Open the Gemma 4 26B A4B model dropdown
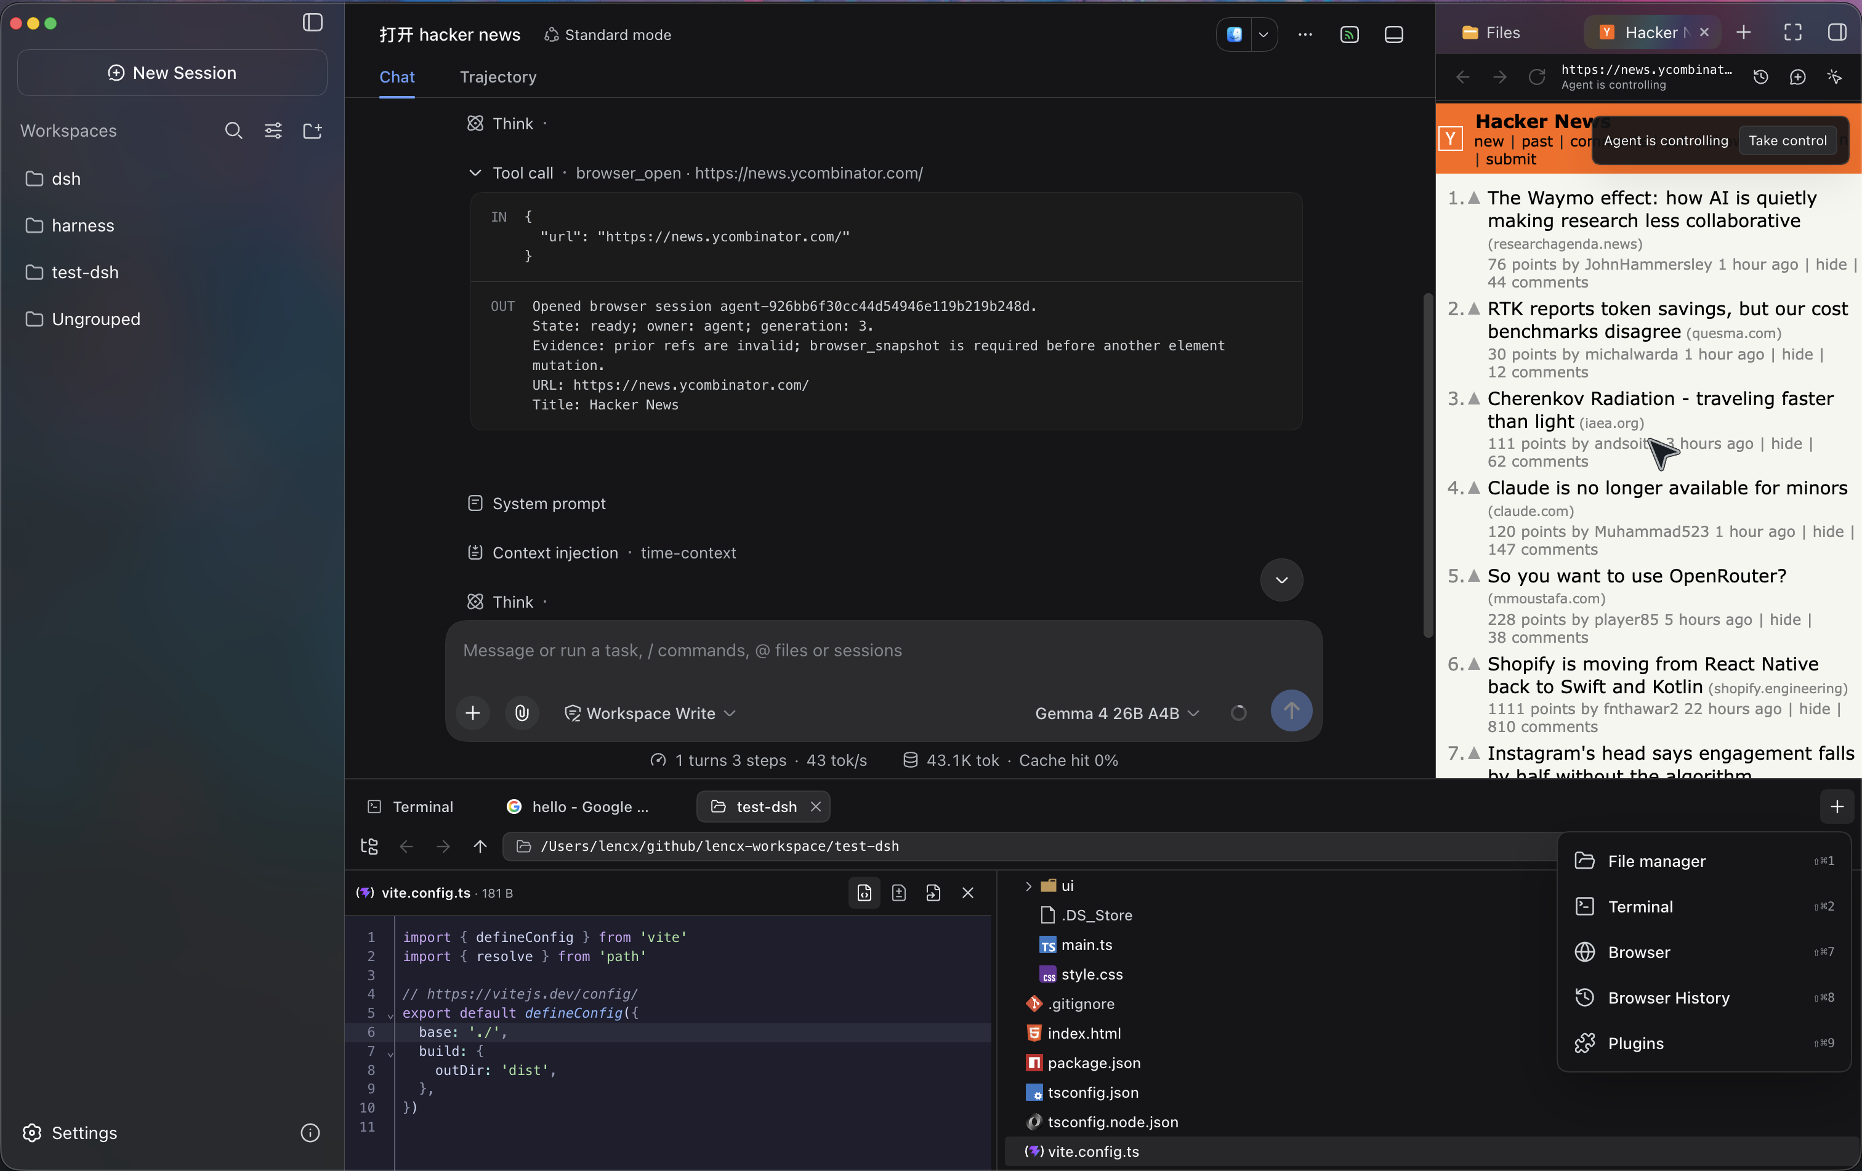This screenshot has height=1171, width=1862. (x=1116, y=714)
